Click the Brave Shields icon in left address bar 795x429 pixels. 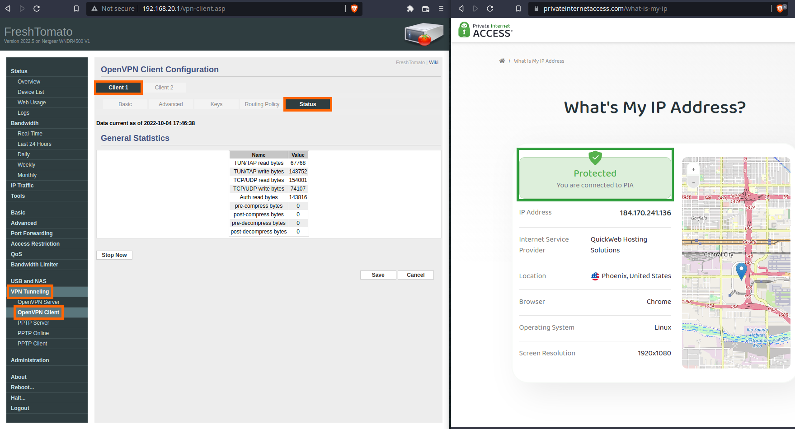pyautogui.click(x=354, y=9)
